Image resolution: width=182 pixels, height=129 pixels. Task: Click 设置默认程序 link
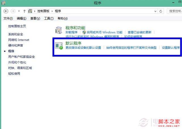pos(171,48)
